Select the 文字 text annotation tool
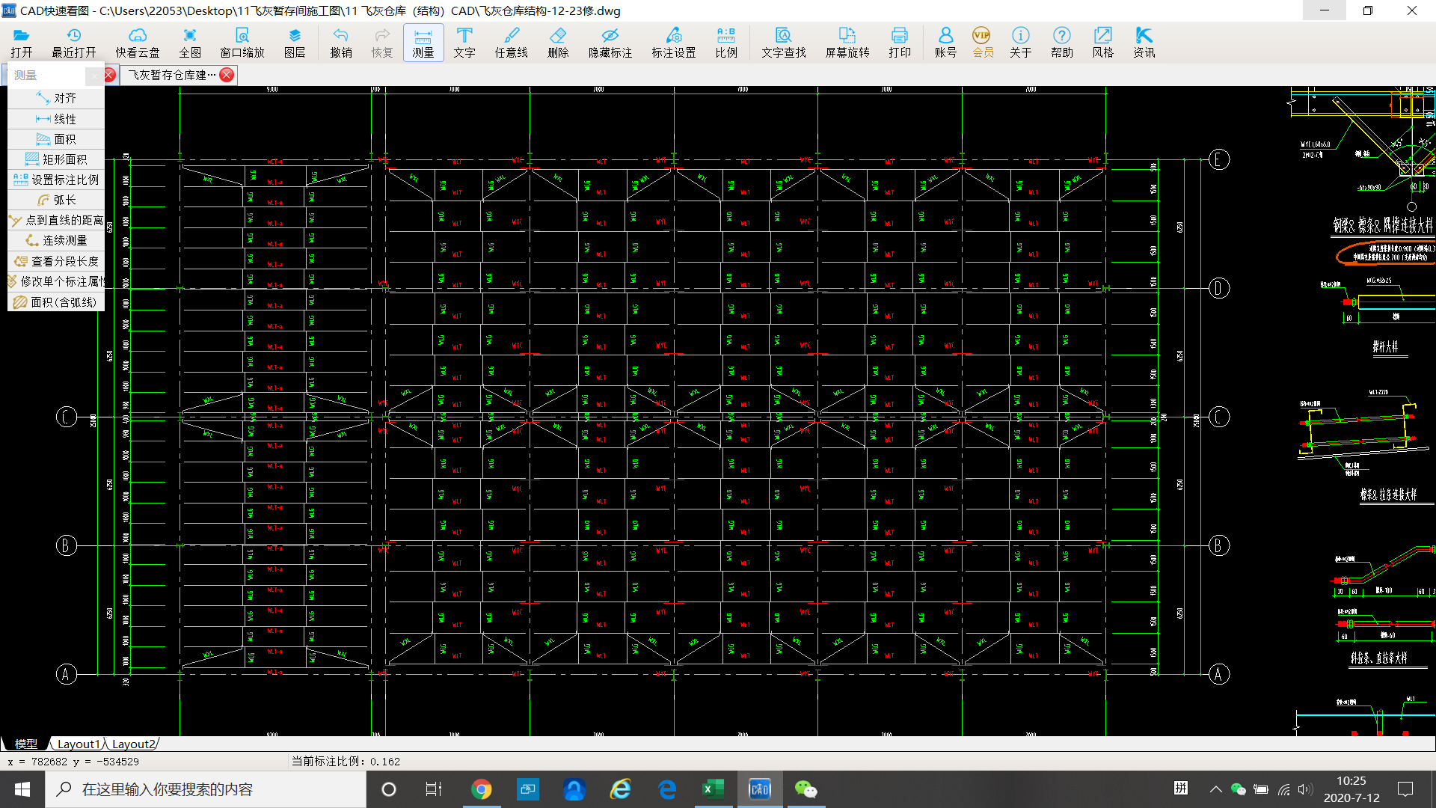Screen dimensions: 1436x808 [464, 43]
